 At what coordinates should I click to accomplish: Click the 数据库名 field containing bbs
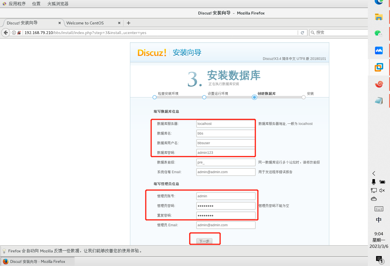pyautogui.click(x=226, y=133)
